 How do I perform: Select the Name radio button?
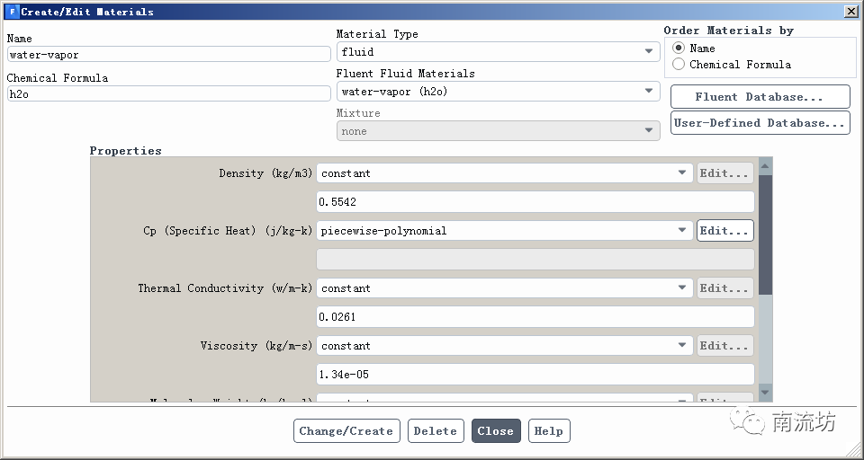(679, 48)
